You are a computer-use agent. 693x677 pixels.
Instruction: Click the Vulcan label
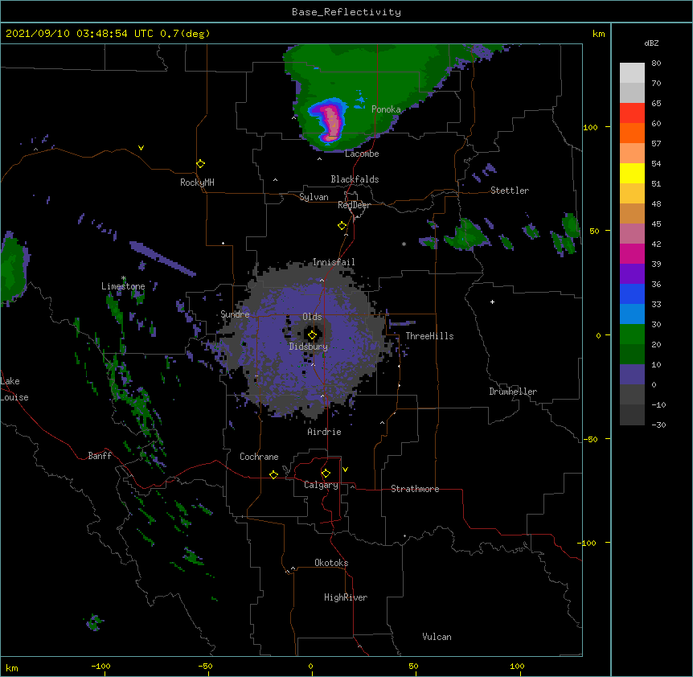[x=437, y=637]
